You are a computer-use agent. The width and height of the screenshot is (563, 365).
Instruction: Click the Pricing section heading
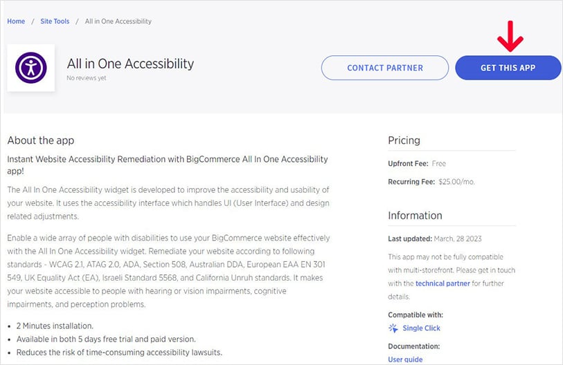coord(404,140)
